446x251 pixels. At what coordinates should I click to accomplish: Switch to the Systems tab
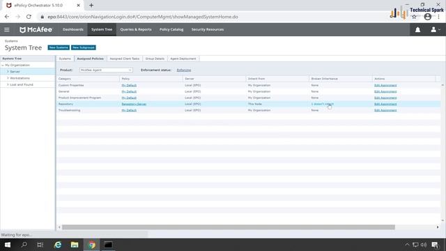point(65,59)
